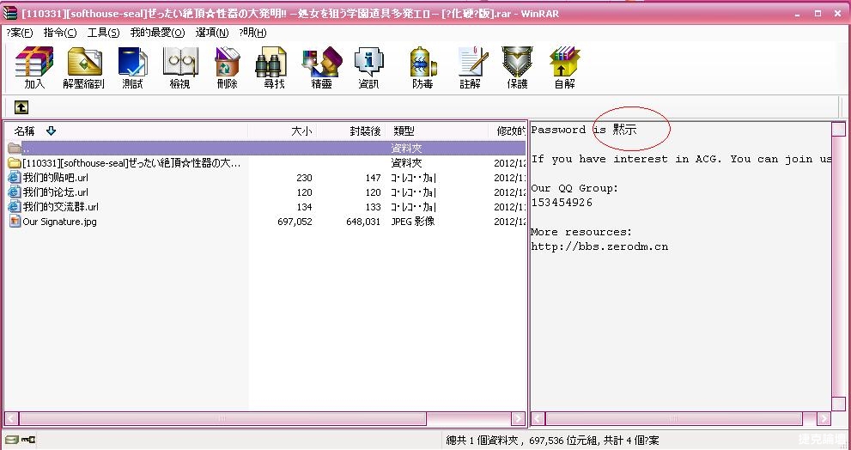Click the 加入 (Add) toolbar icon

click(x=34, y=67)
